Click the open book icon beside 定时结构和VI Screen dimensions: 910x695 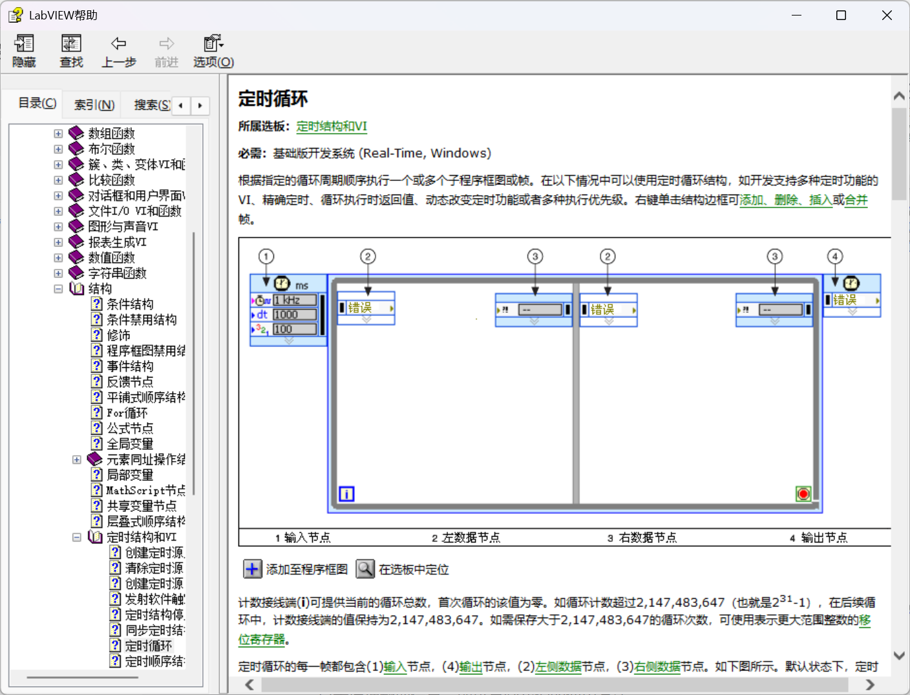95,537
